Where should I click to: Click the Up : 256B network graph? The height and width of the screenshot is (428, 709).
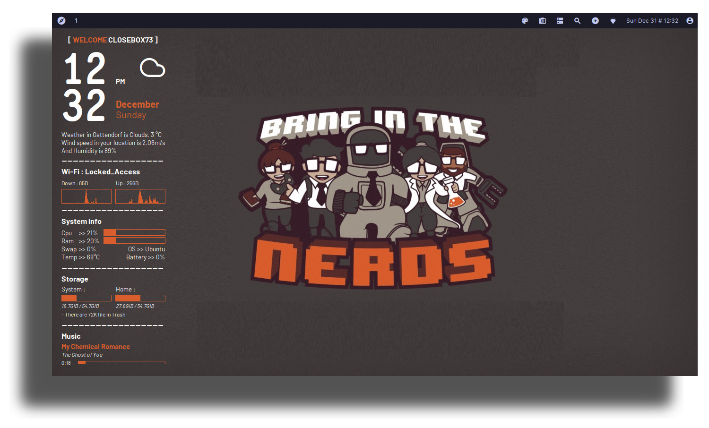coord(140,197)
